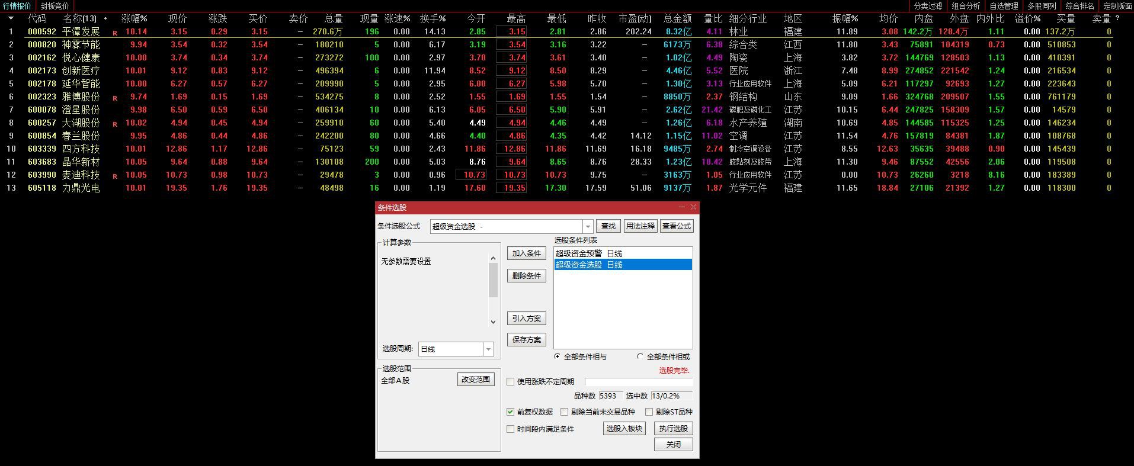The width and height of the screenshot is (1134, 466).
Task: Enable 剔除ST品种 checkbox
Action: (x=649, y=412)
